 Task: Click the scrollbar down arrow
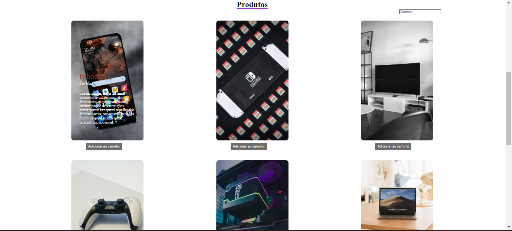(x=509, y=227)
